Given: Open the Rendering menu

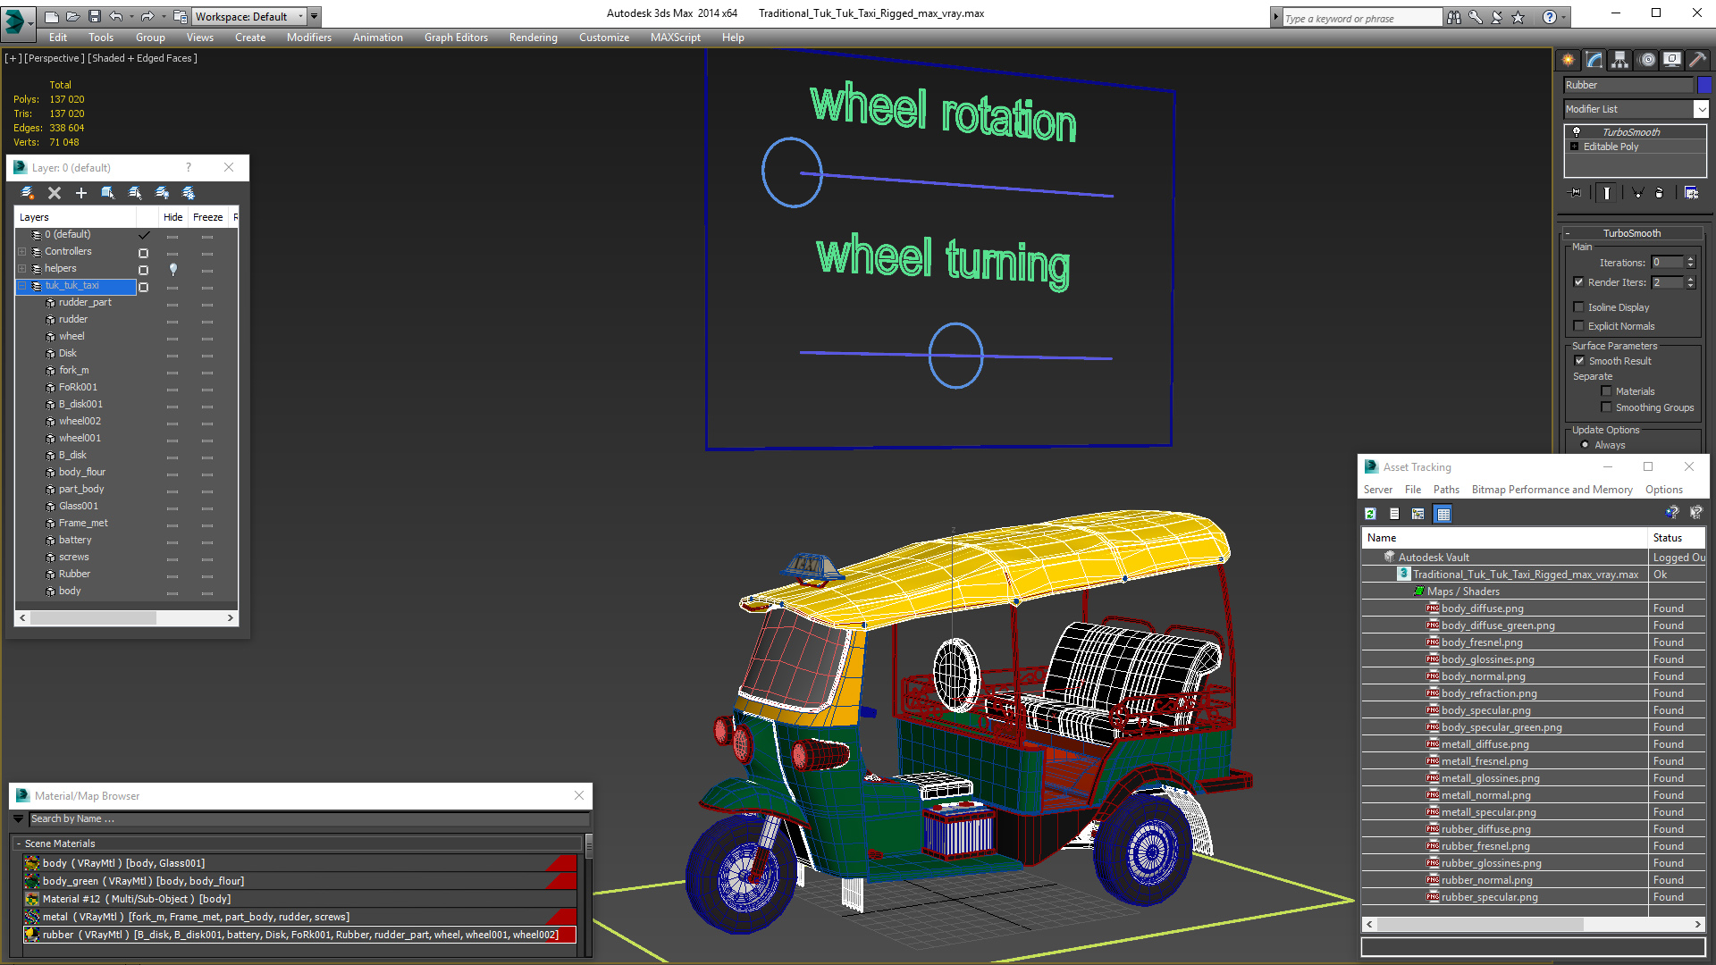Looking at the screenshot, I should click(x=533, y=38).
